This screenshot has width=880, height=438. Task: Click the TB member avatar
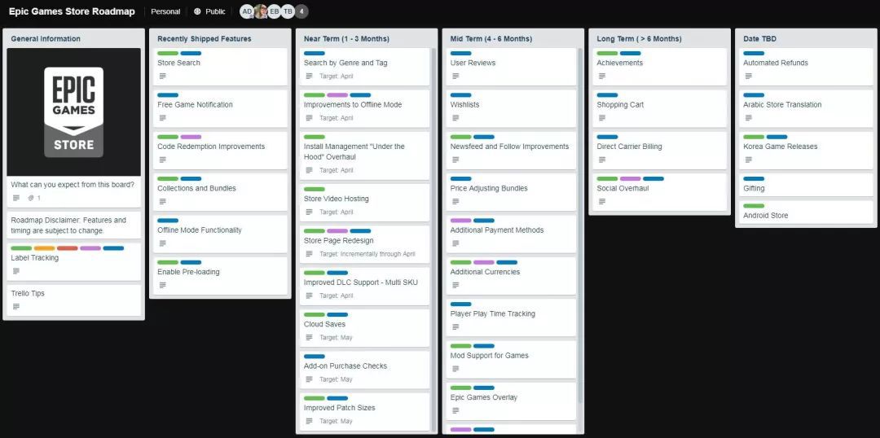pyautogui.click(x=288, y=11)
